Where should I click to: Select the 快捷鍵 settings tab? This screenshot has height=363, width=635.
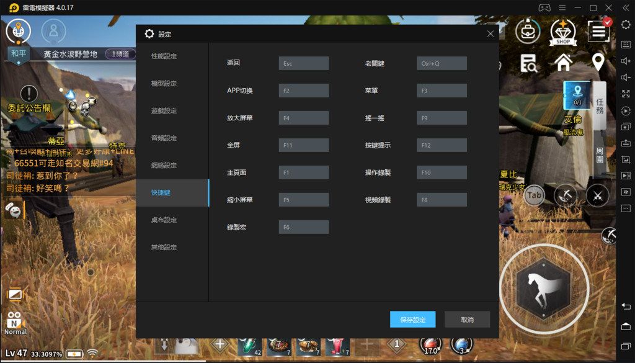click(x=172, y=193)
